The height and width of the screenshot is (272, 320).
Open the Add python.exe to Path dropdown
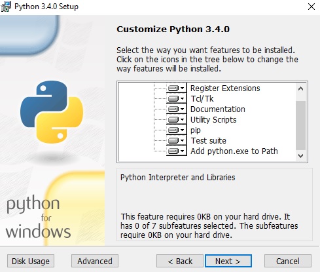coord(177,151)
